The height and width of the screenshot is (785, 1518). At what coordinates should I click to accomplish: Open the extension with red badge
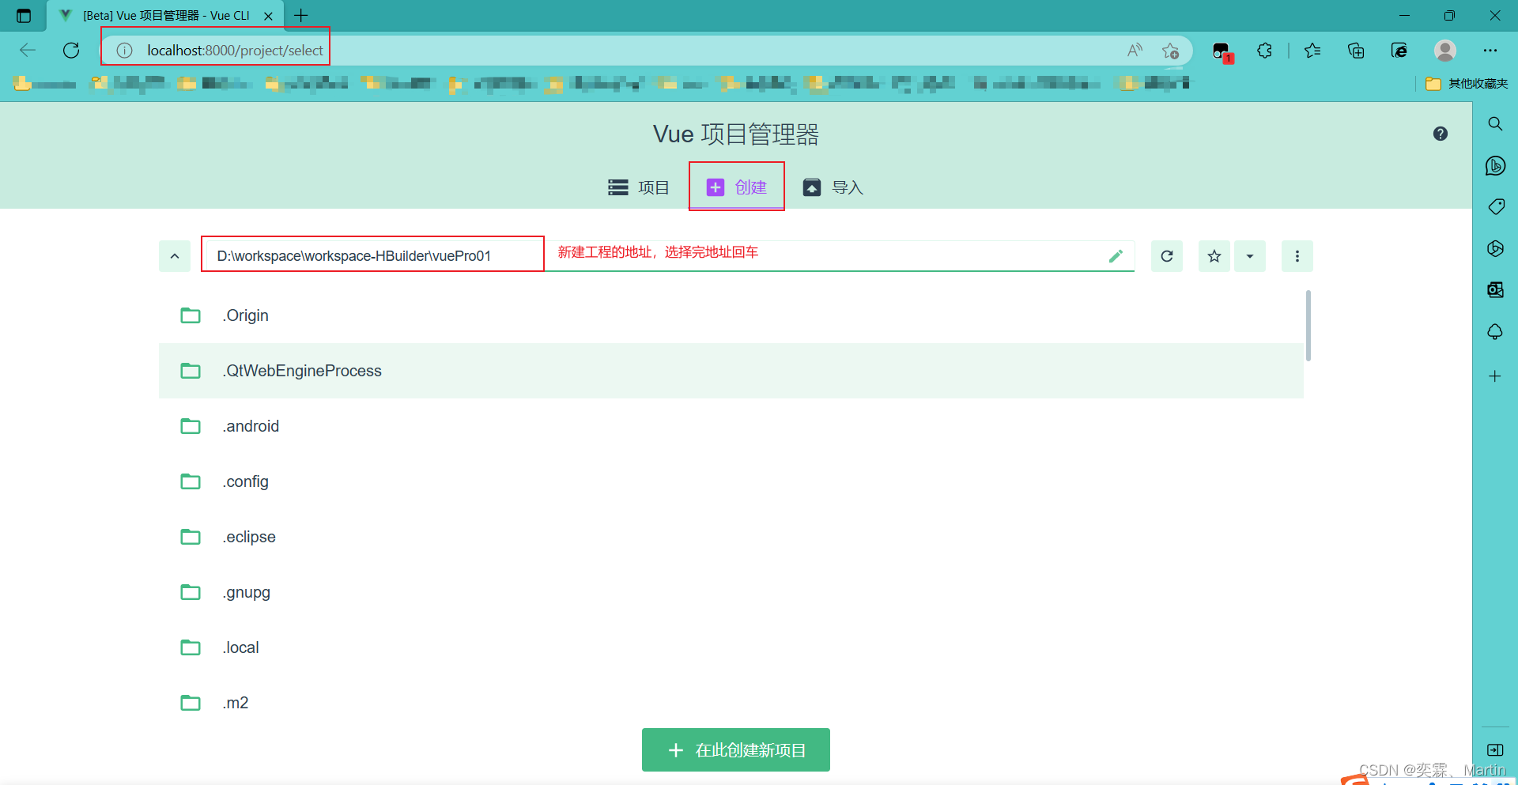[1222, 51]
